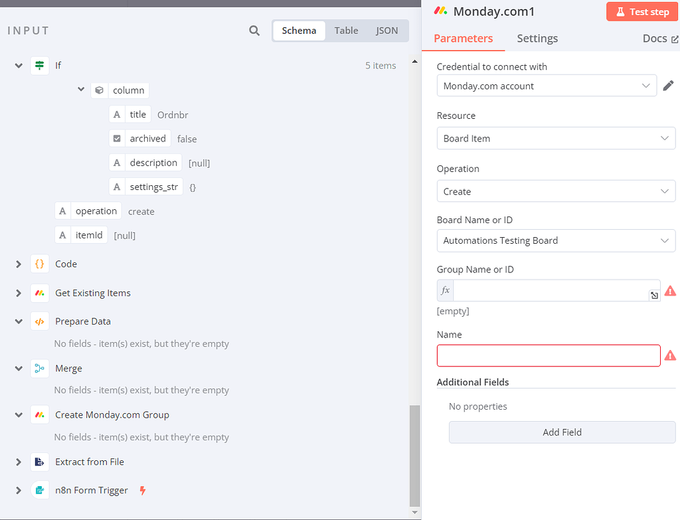This screenshot has width=680, height=520.
Task: Click the warning triangle beside Name field
Action: [670, 355]
